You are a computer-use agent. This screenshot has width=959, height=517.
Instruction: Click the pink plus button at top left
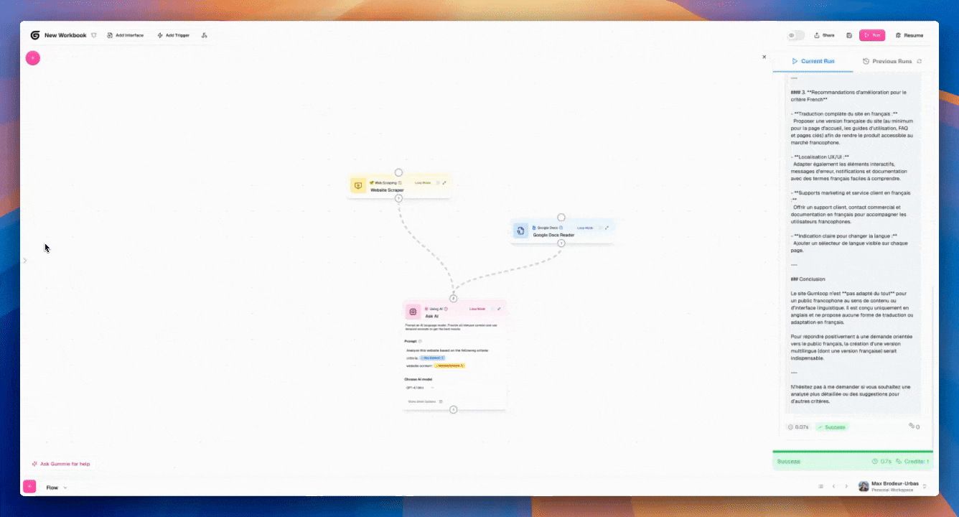coord(32,58)
